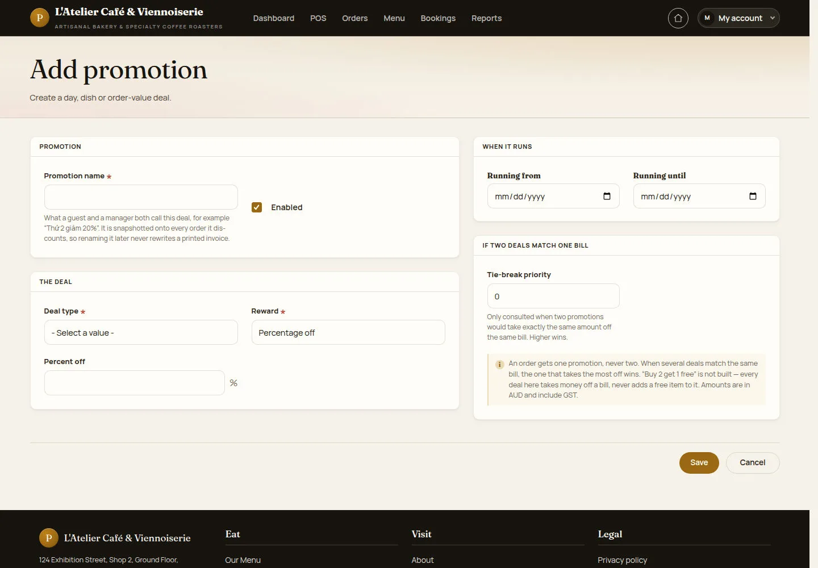Open the Orders page
Viewport: 818px width, 568px height.
tap(355, 18)
